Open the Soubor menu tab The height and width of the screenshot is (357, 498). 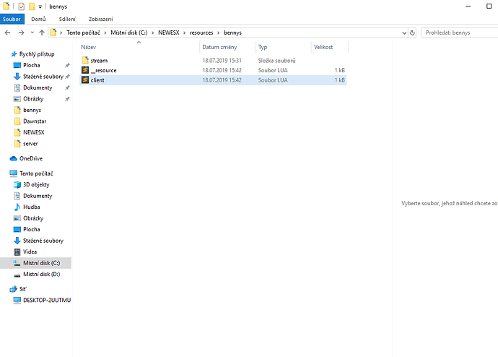[12, 19]
